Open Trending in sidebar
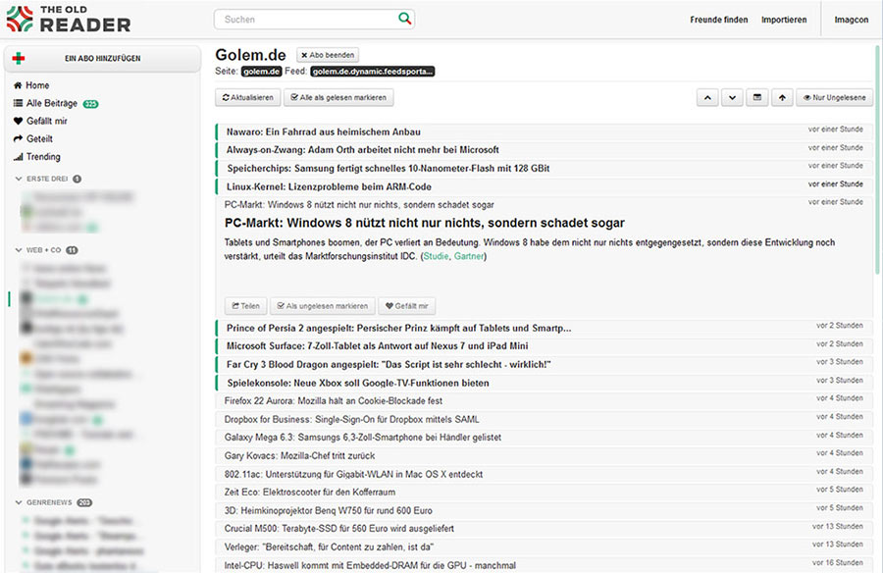883x573 pixels. pos(37,157)
